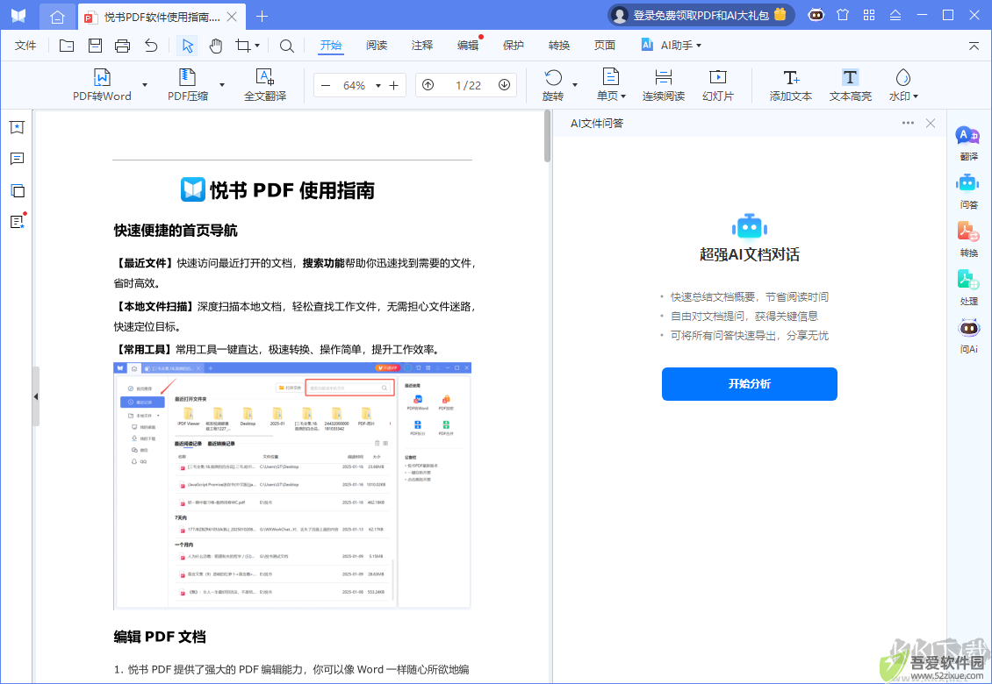Switch to the 注释 tab
992x684 pixels.
422,46
